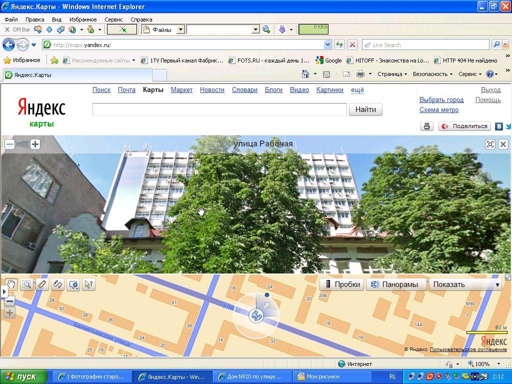Open Файлы dropdown in DM Bar
This screenshot has height=384, width=512.
[180, 29]
